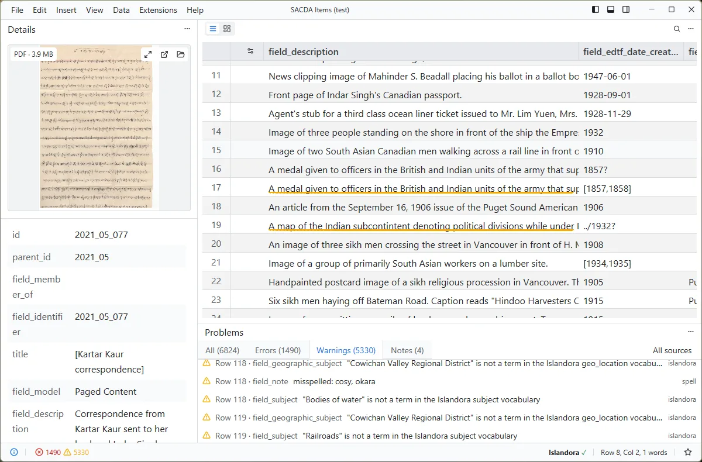
Task: Open Row 119 Cowichan Valley geographic warning
Action: click(x=449, y=418)
